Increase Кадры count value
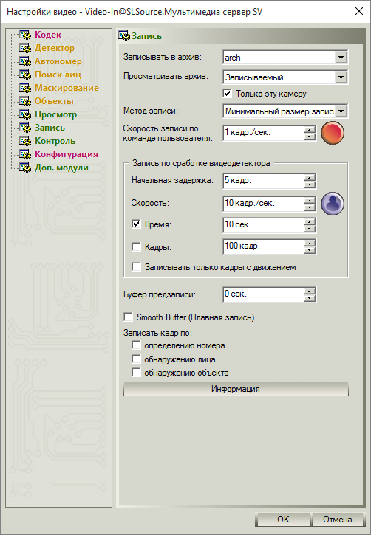Screen dimensions: 371x535 coord(310,244)
